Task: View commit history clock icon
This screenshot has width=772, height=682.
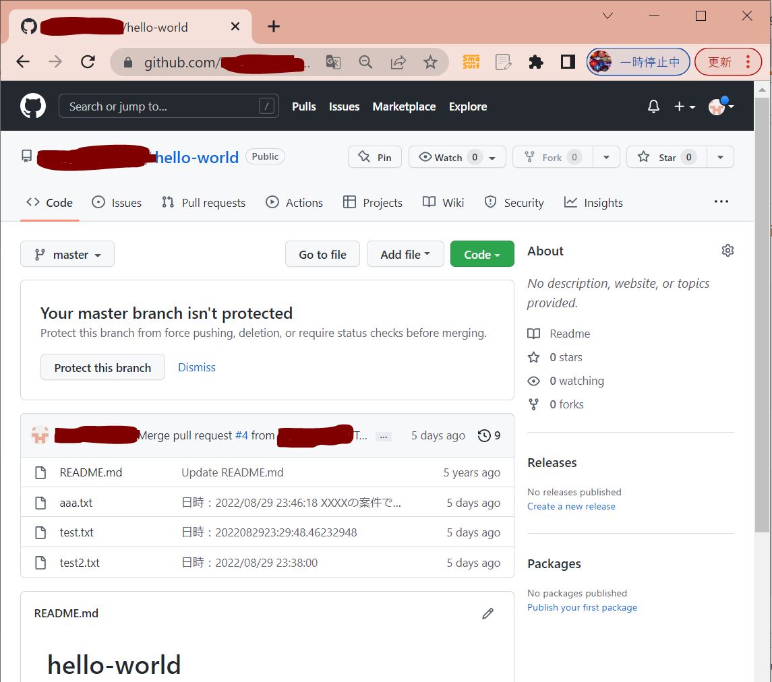Action: pyautogui.click(x=484, y=435)
